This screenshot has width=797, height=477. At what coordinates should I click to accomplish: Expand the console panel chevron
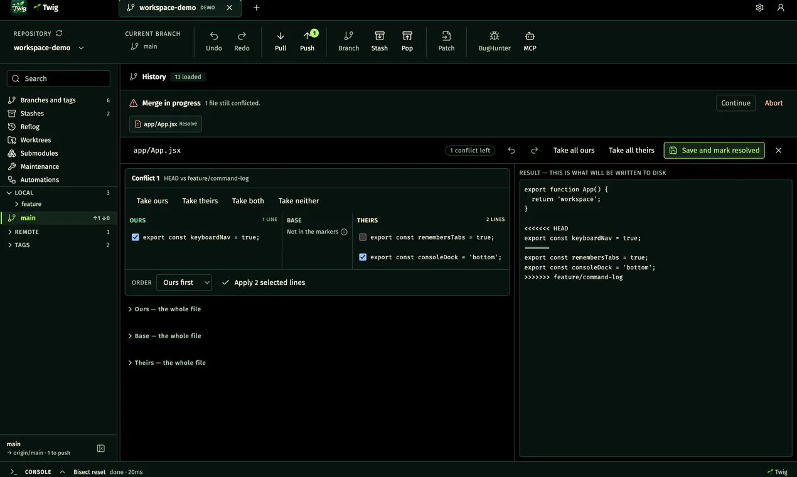pos(62,472)
